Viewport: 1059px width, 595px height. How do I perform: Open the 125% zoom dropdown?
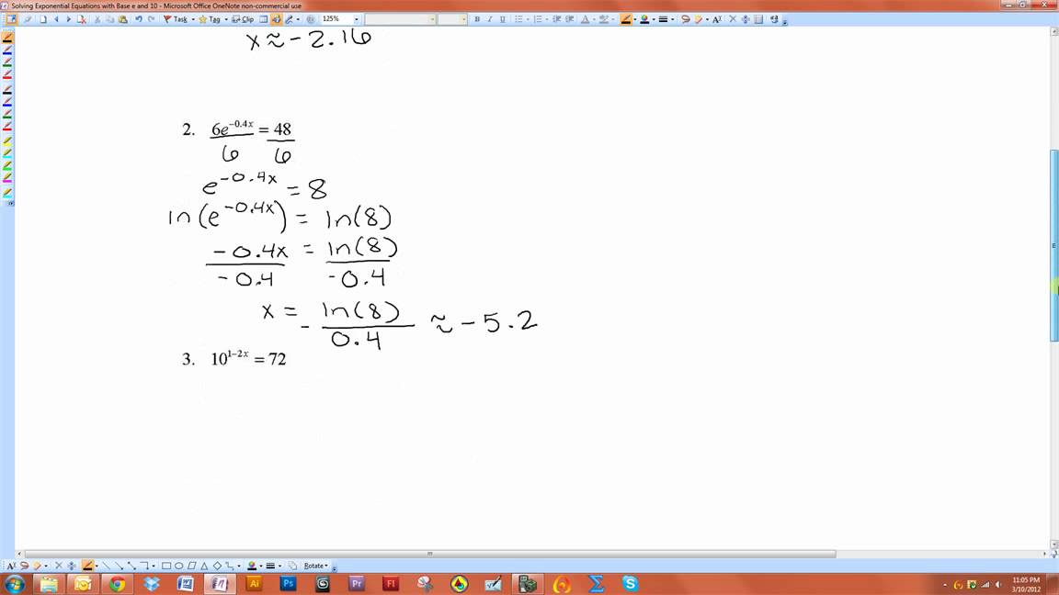(357, 19)
